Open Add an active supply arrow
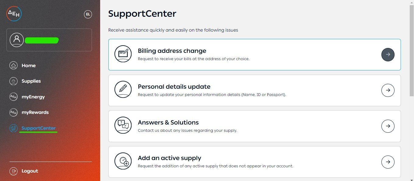 tap(388, 162)
